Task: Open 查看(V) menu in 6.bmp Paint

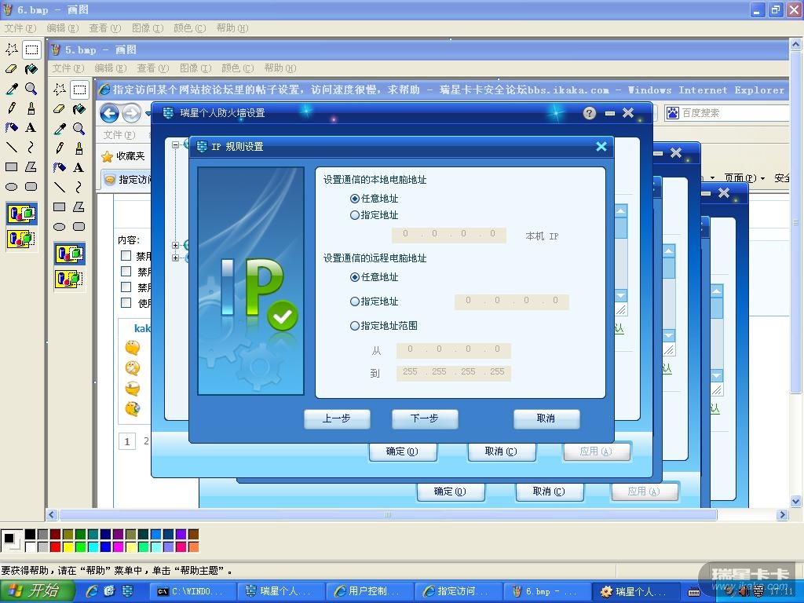Action: (105, 28)
